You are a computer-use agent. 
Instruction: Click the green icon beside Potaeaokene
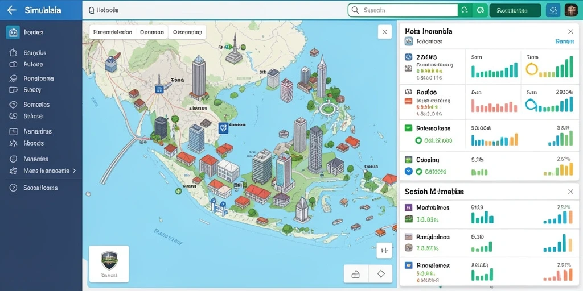coord(409,128)
